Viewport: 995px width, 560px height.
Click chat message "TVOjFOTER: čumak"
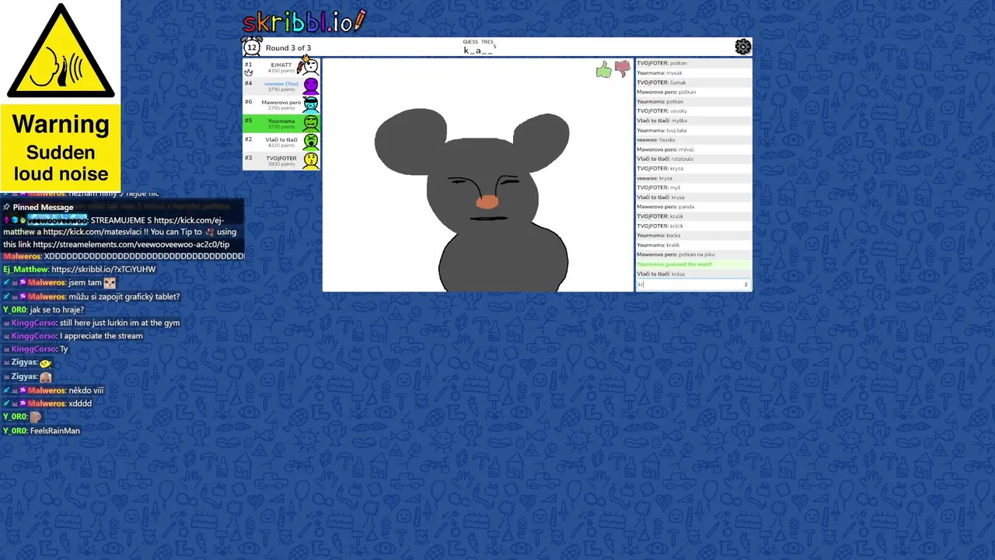point(693,82)
